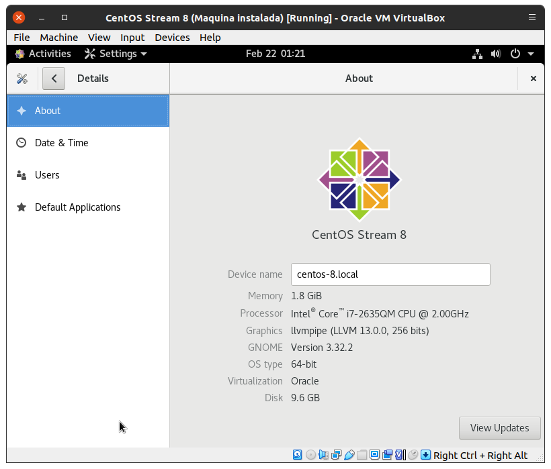The image size is (551, 469).
Task: Open the Machine menu
Action: click(x=58, y=38)
